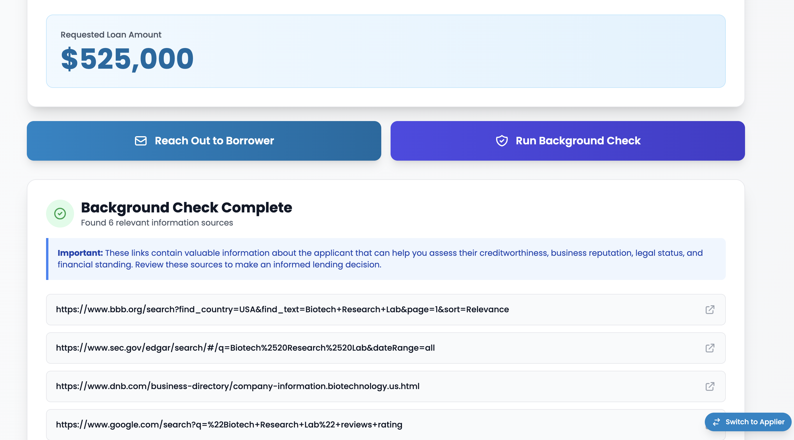Click the Important bold label in notice
Screen dimensions: 794x440
pos(80,253)
